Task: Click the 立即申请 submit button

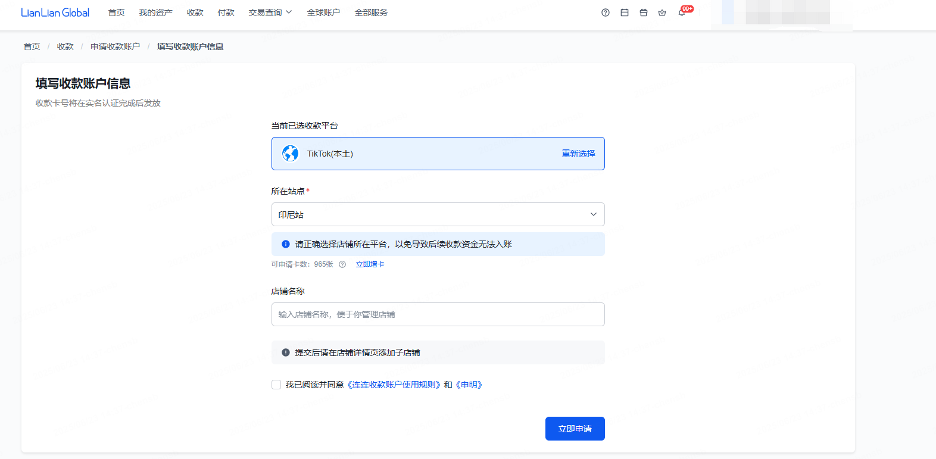Action: tap(575, 429)
